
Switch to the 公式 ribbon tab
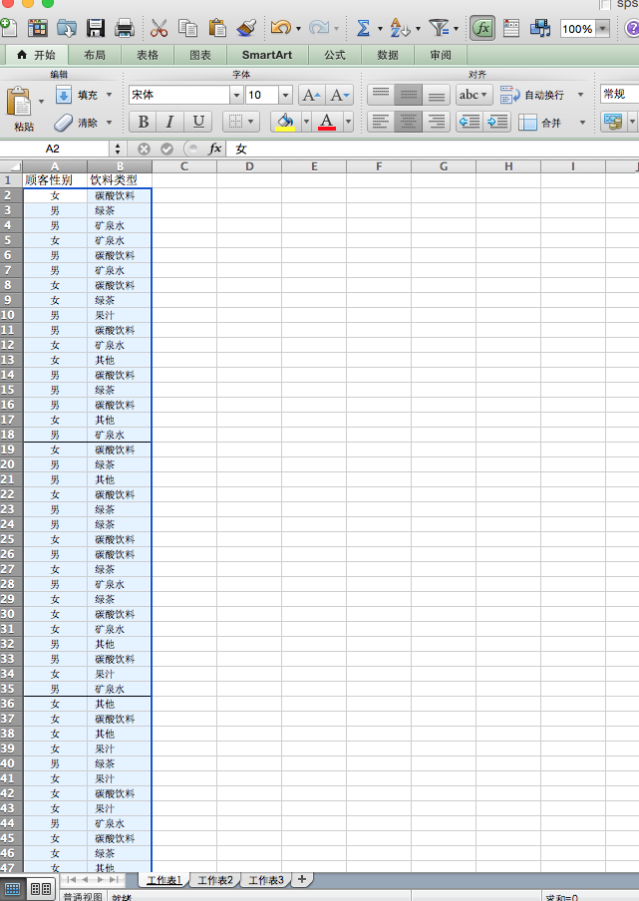click(x=335, y=55)
